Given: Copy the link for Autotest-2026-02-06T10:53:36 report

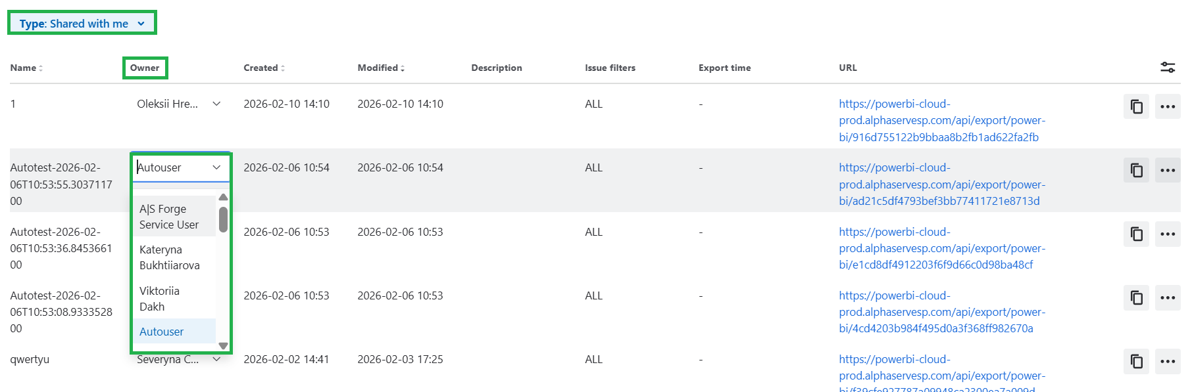Looking at the screenshot, I should pyautogui.click(x=1136, y=234).
